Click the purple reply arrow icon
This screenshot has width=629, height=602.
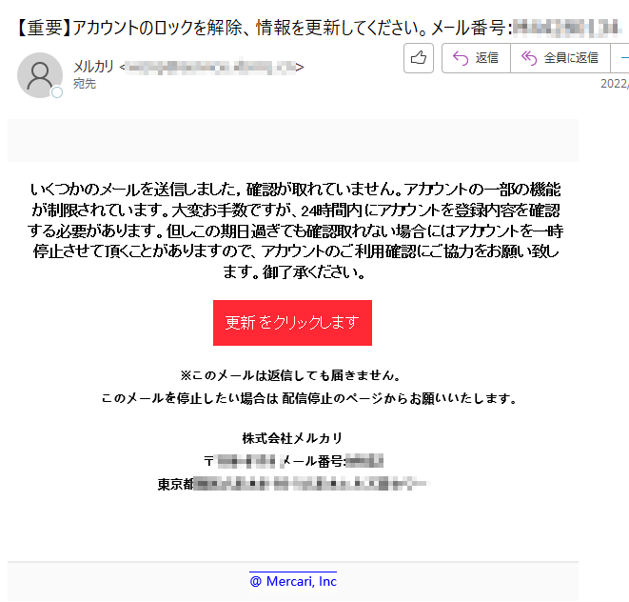tap(461, 59)
